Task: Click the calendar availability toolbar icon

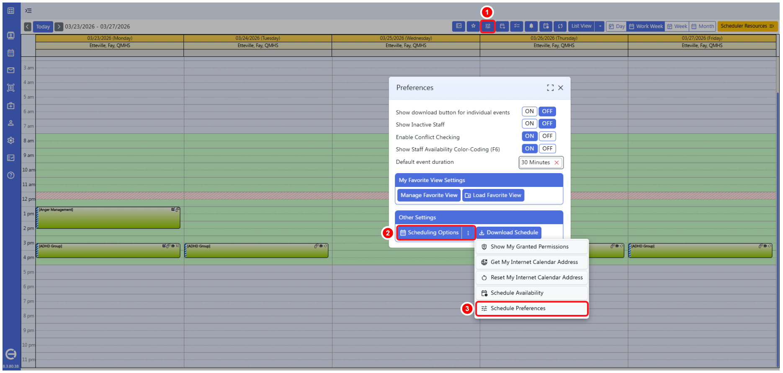Action: (x=546, y=26)
